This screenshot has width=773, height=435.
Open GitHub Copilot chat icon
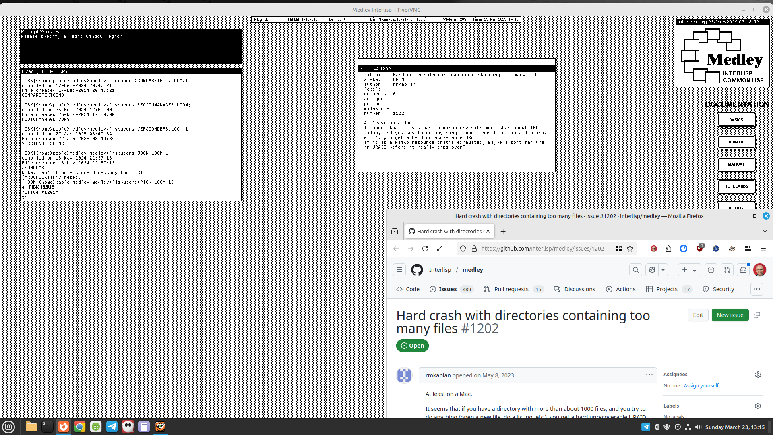point(652,270)
